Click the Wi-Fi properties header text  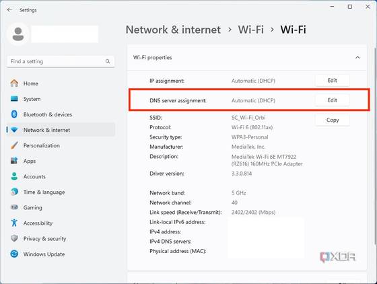point(152,57)
